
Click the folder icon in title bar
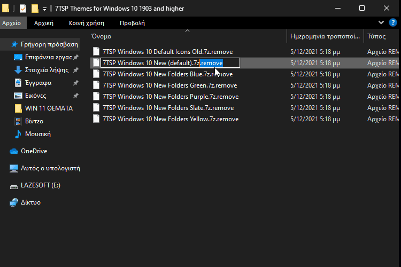pos(5,8)
